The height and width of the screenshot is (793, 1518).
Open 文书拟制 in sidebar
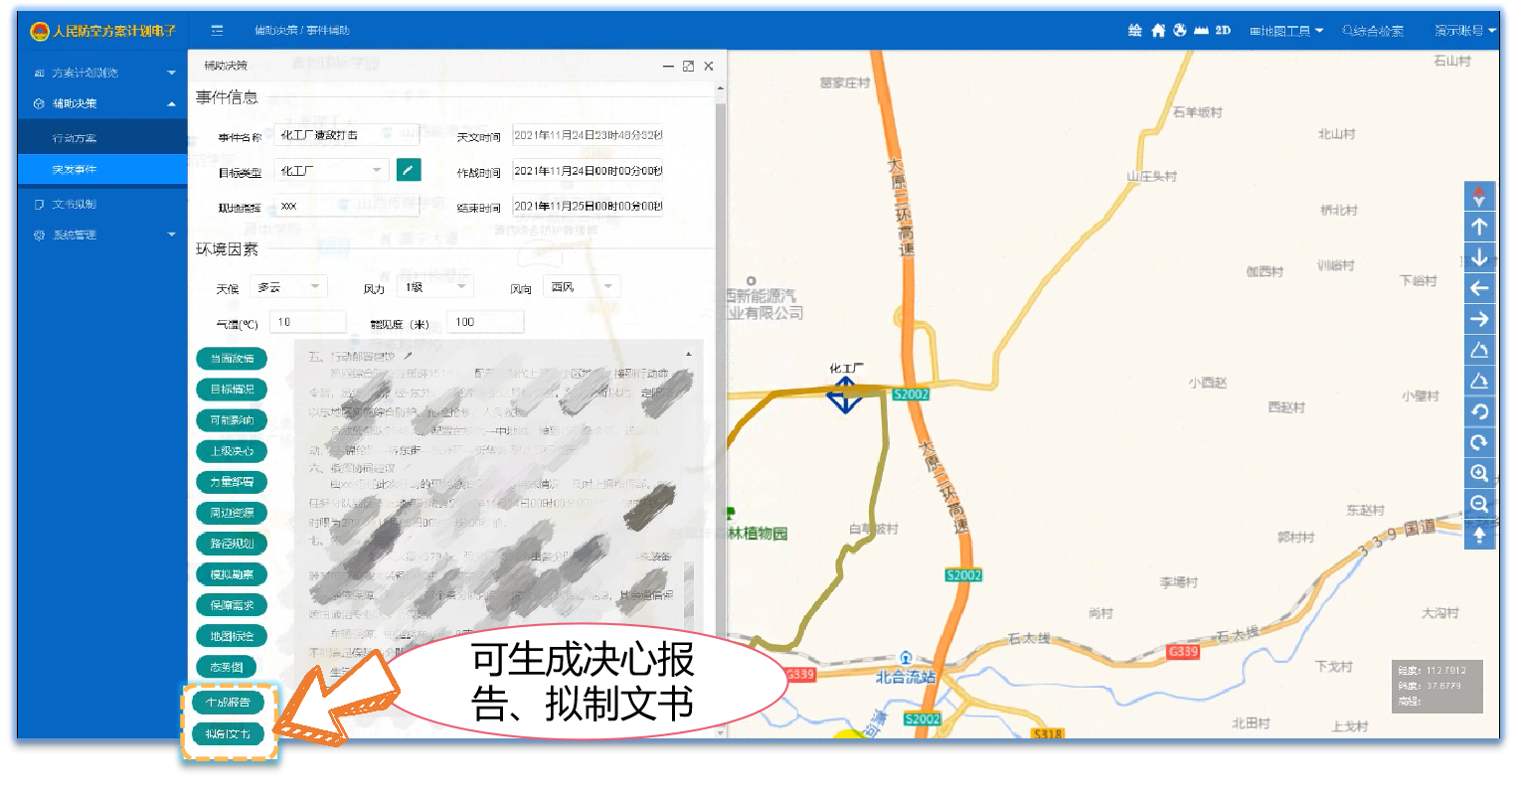pyautogui.click(x=102, y=204)
